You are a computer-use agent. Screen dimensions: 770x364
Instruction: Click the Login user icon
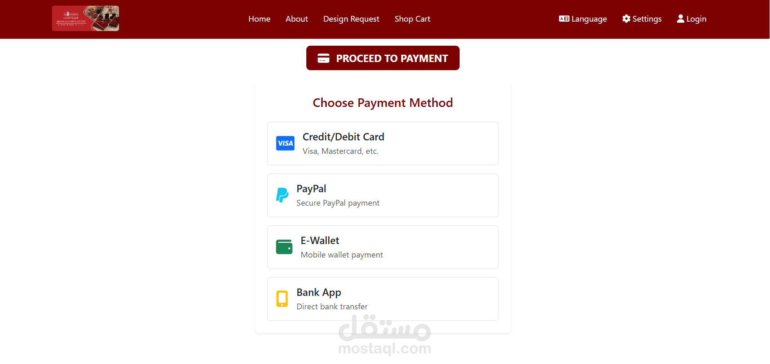click(x=680, y=19)
